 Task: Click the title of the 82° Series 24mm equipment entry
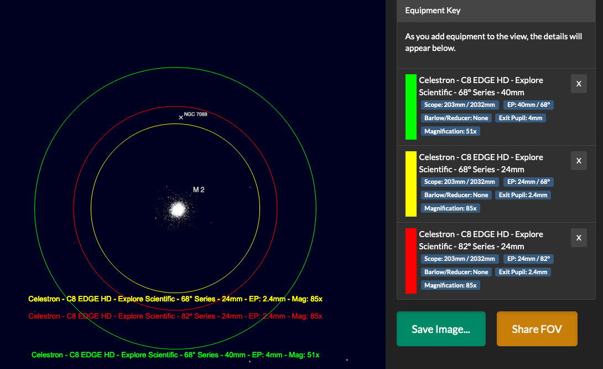(481, 240)
